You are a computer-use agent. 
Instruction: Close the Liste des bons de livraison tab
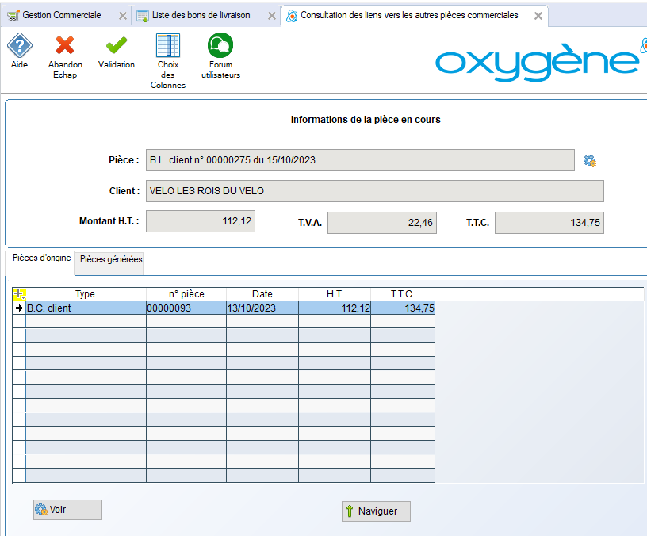pos(270,16)
